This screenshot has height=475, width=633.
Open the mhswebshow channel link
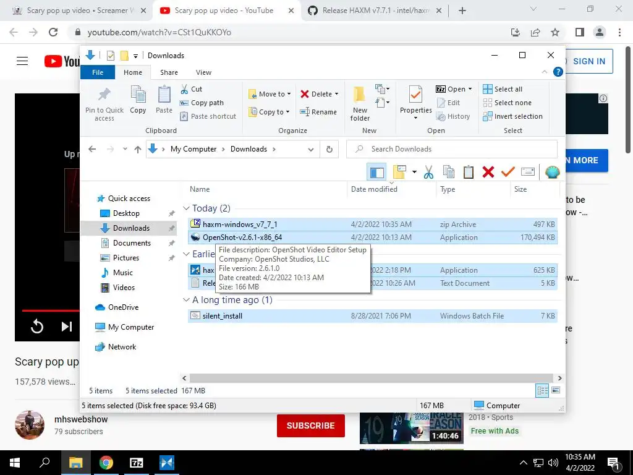pos(81,419)
